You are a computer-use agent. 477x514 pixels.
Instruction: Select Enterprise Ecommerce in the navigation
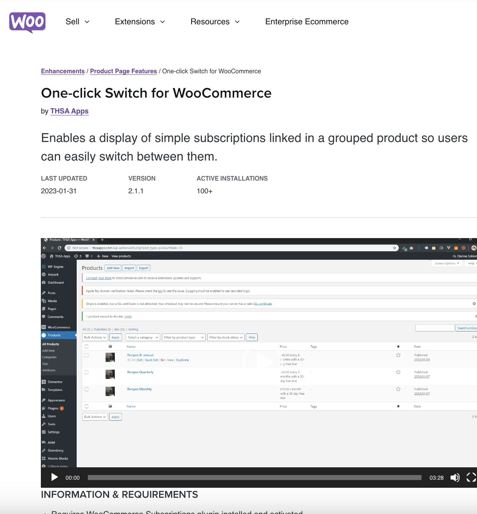click(x=307, y=22)
